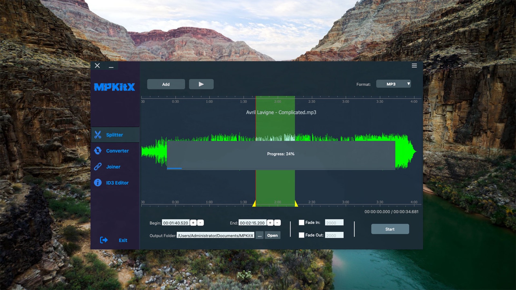516x290 pixels.
Task: Play the loaded audio track
Action: tap(201, 84)
